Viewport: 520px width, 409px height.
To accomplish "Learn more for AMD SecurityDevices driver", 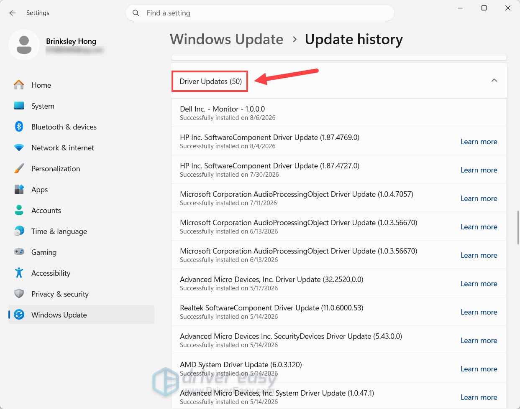I will (x=479, y=340).
